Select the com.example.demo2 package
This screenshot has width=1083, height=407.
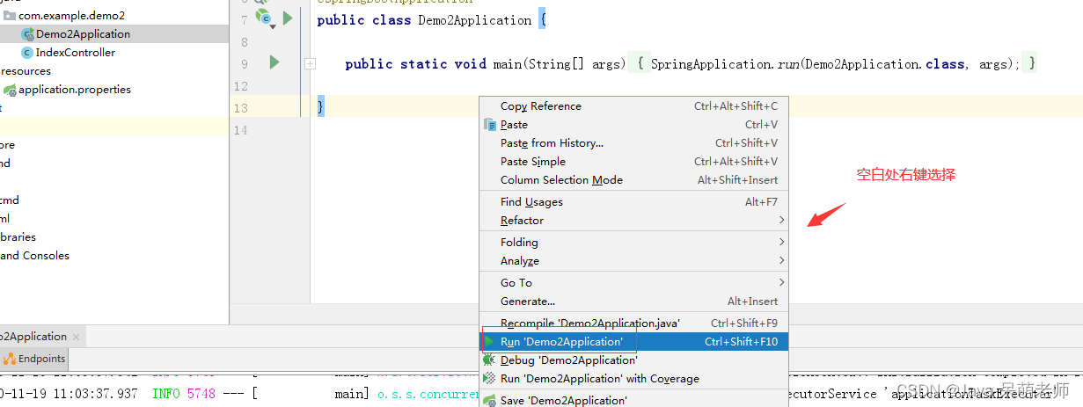[71, 15]
